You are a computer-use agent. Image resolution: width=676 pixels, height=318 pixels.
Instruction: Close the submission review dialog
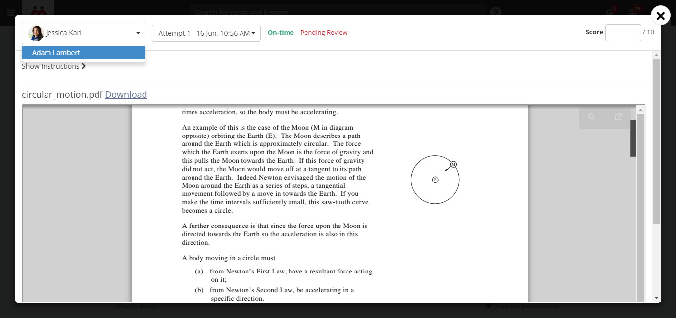click(x=660, y=16)
